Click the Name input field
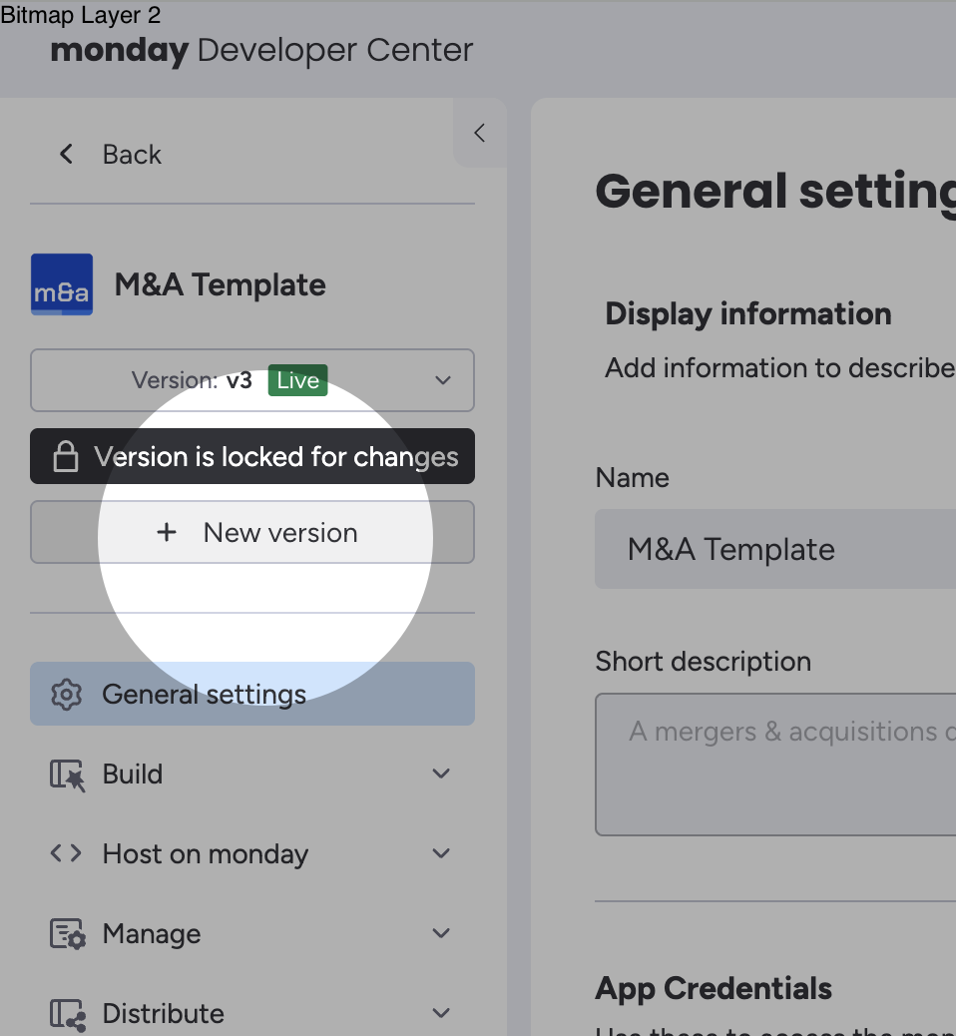Screen dimensions: 956x1036 [x=775, y=548]
